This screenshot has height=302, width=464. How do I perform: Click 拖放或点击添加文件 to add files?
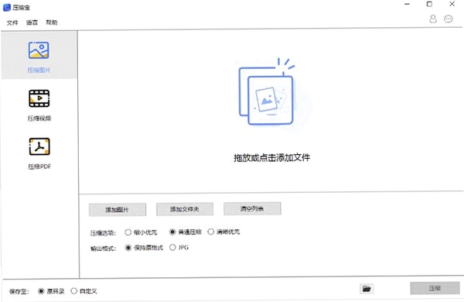(x=271, y=158)
